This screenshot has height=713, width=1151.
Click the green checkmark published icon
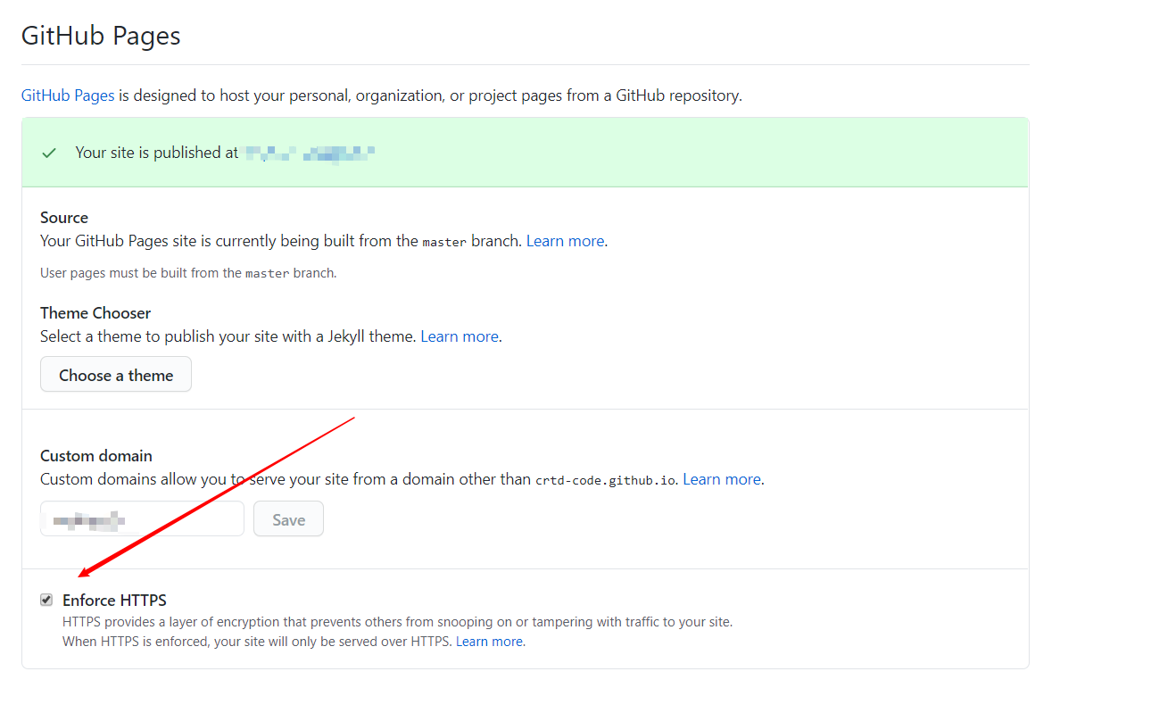tap(49, 153)
